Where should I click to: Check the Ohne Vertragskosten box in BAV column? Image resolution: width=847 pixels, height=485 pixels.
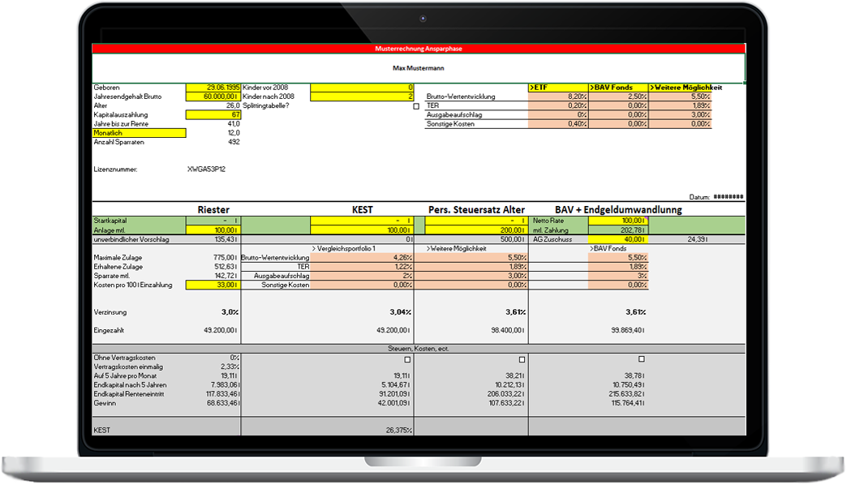[642, 359]
